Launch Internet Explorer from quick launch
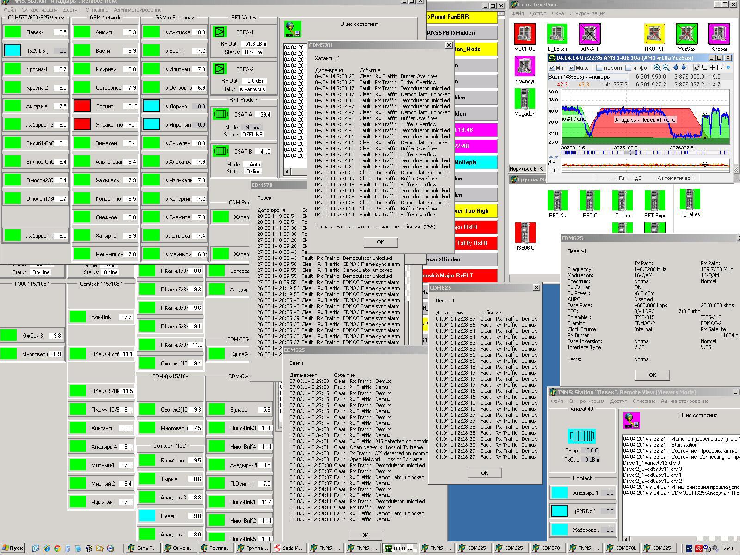740x555 pixels. point(47,548)
